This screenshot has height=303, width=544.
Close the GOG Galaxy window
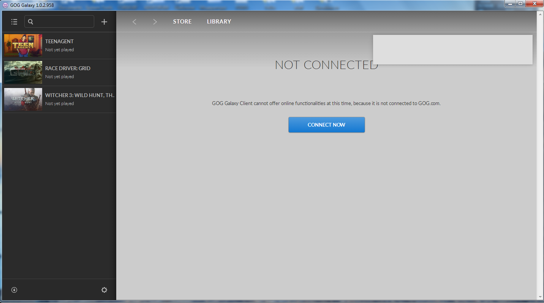[x=534, y=4]
